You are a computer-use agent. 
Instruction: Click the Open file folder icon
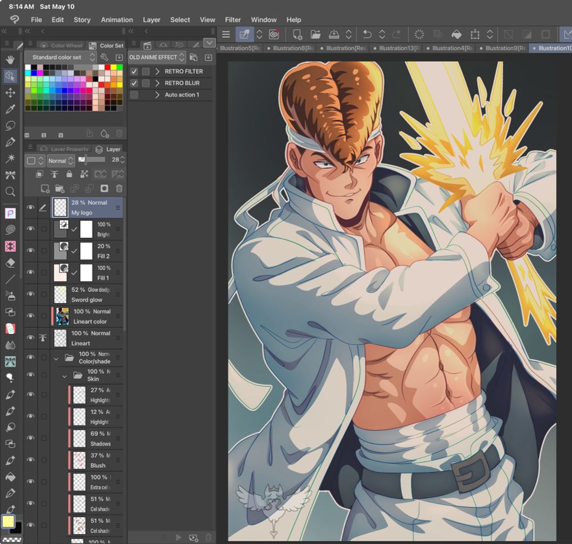(x=315, y=35)
